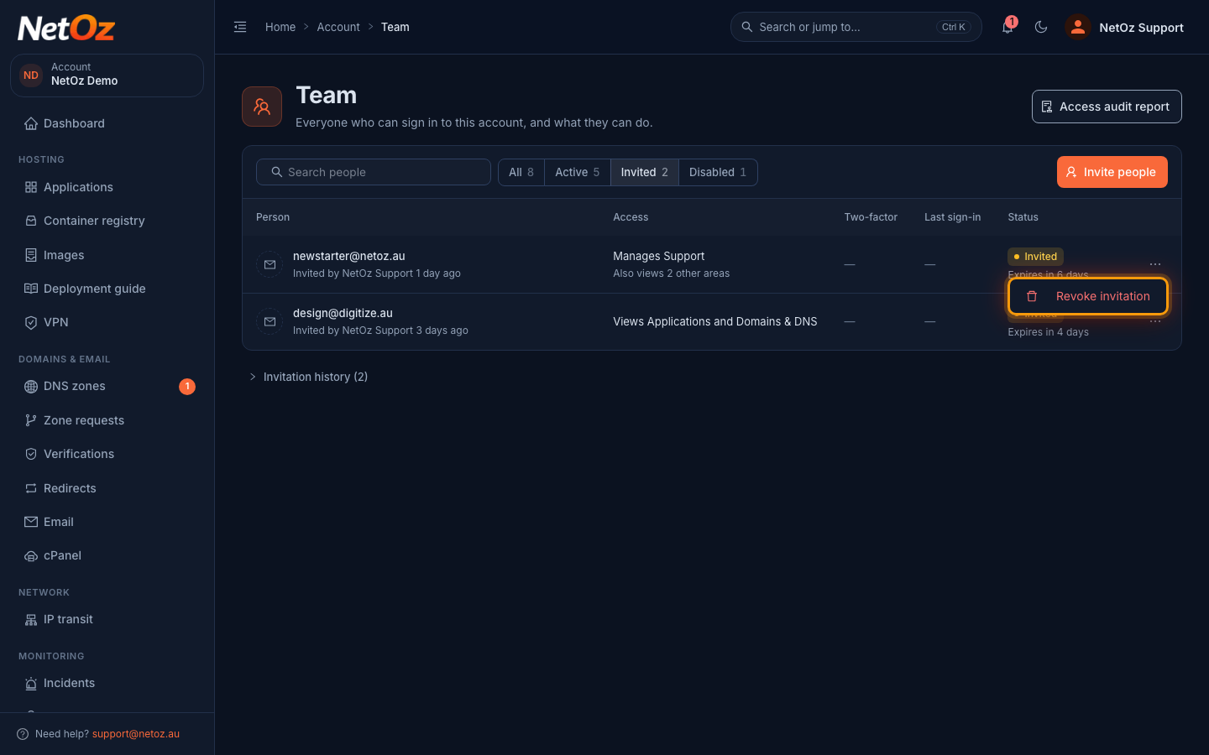Go to Applications in sidebar
This screenshot has height=755, width=1209.
pos(107,187)
